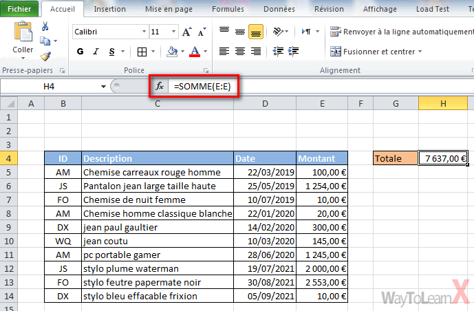Open borders dropdown arrow
The width and height of the screenshot is (474, 311).
tap(153, 52)
